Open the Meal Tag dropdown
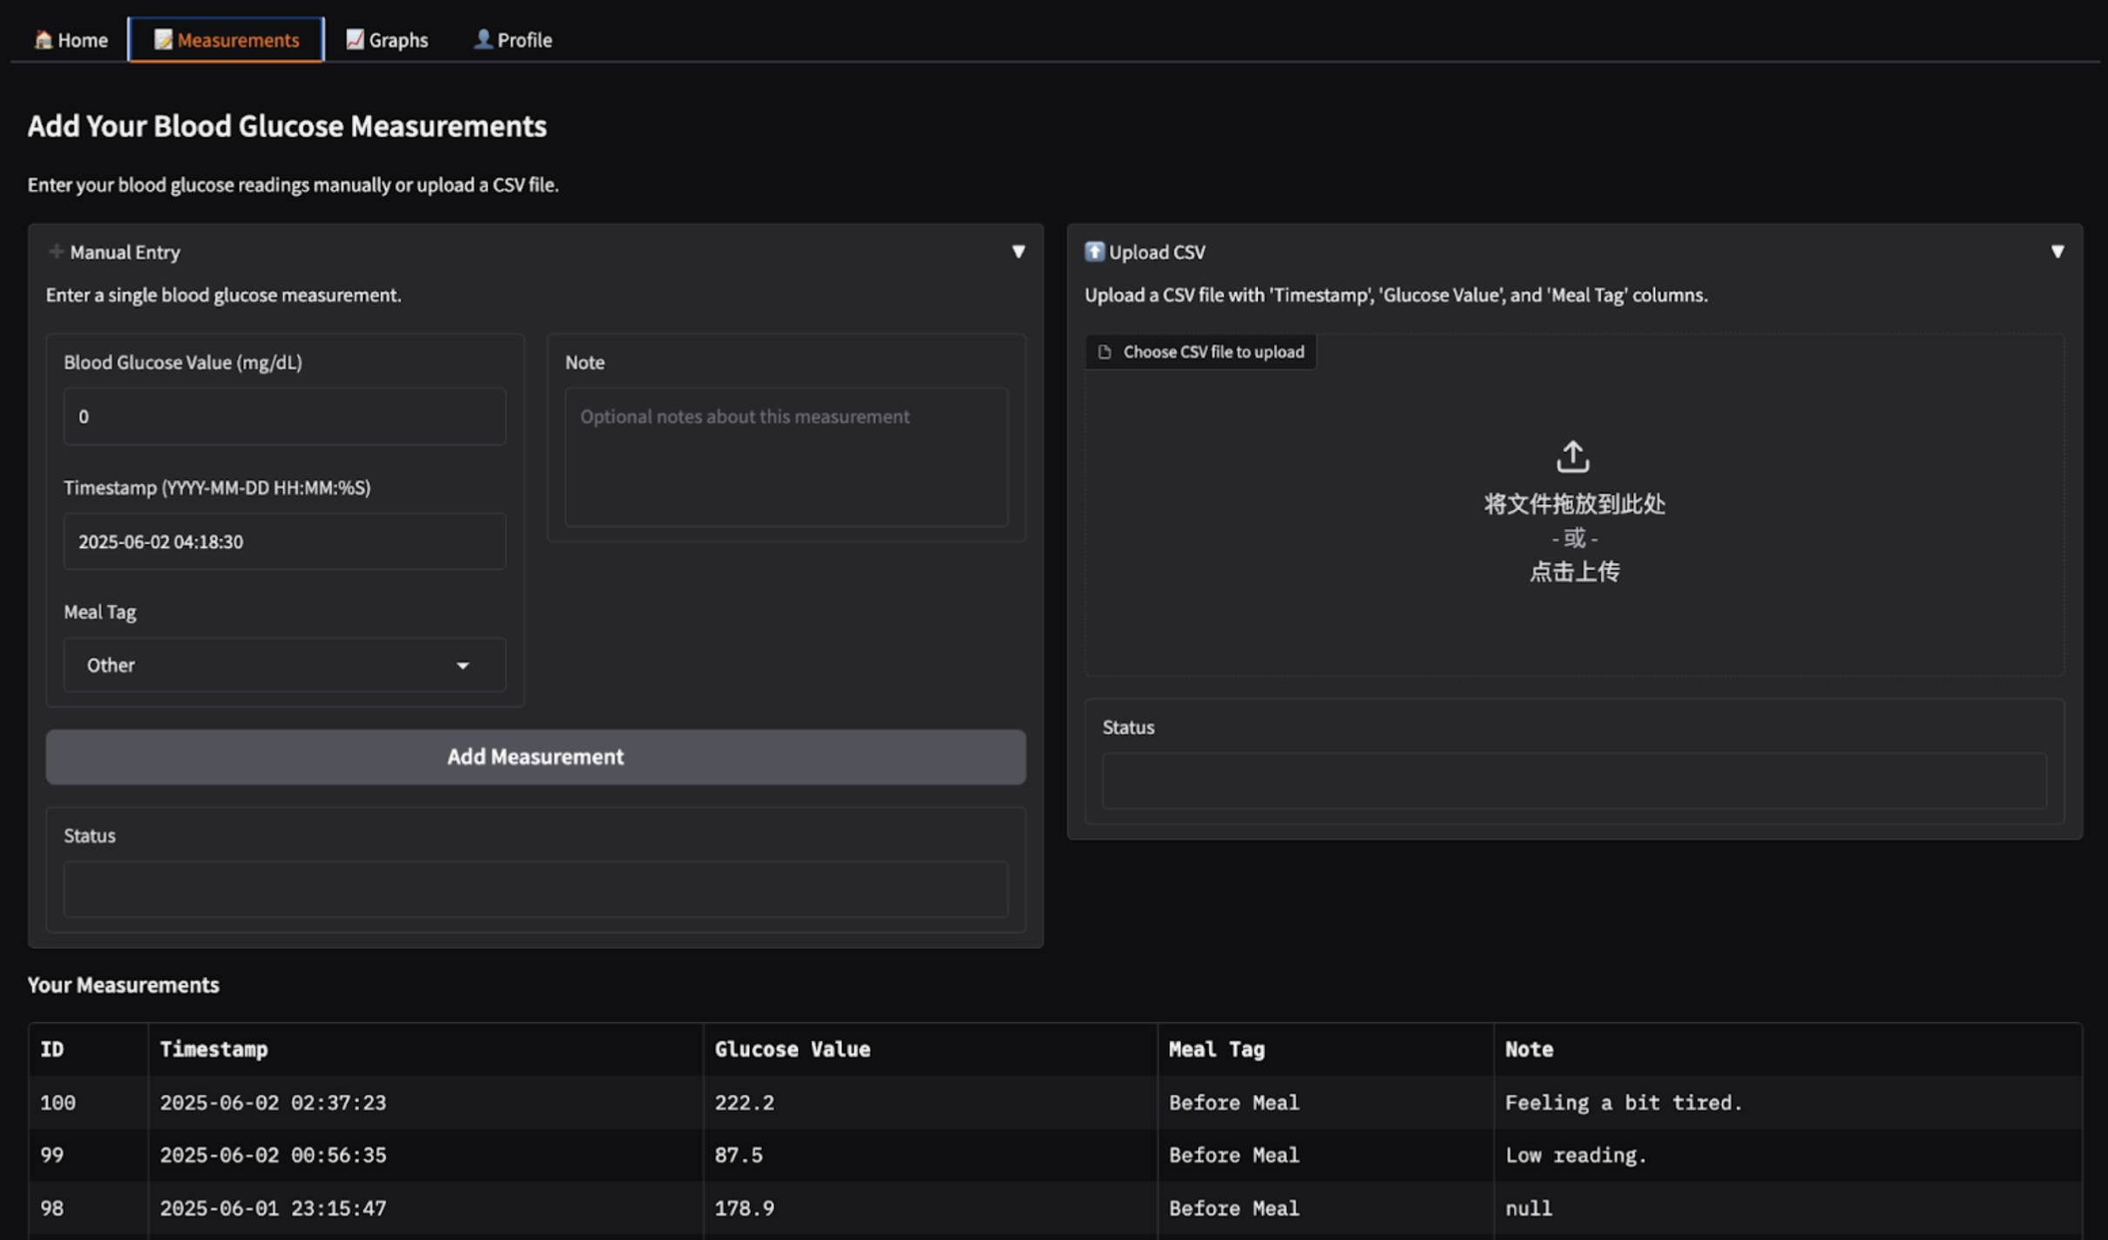The image size is (2108, 1240). [285, 665]
